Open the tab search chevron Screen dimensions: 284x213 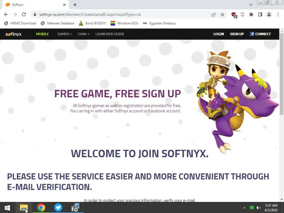coord(251,5)
